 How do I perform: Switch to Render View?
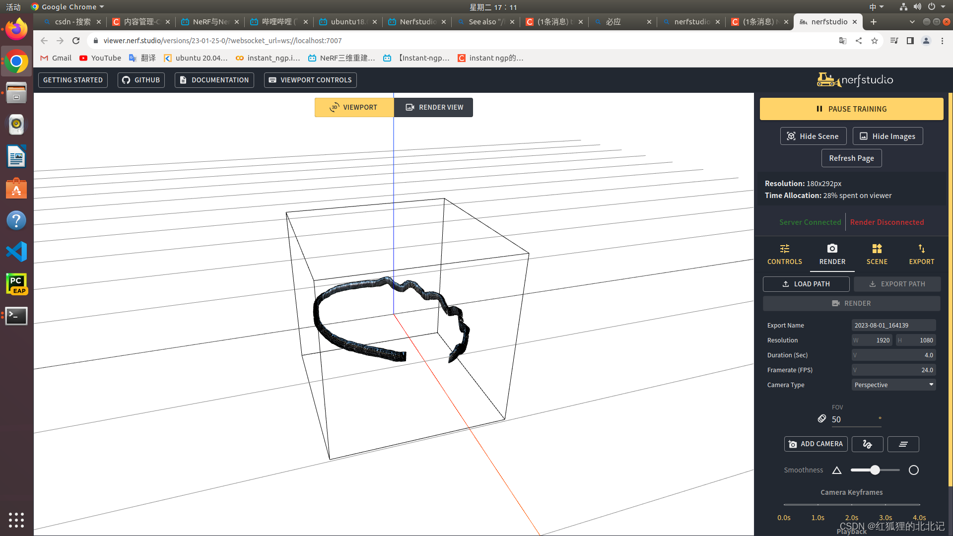(434, 107)
